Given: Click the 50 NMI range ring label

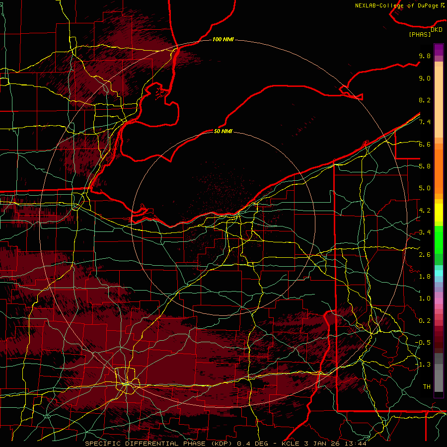Looking at the screenshot, I should (223, 131).
